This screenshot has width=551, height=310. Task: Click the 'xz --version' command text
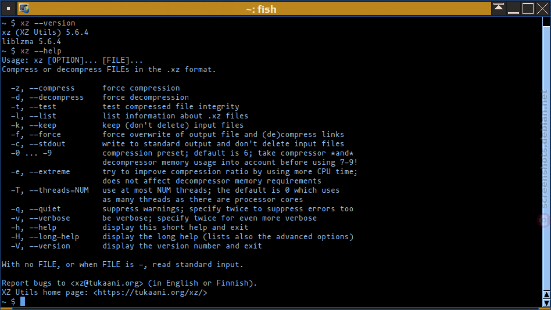point(48,23)
